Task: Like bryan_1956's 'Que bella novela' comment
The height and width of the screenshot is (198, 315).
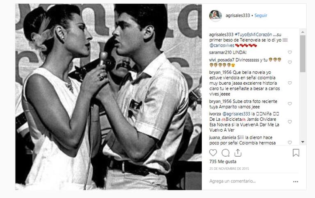Action: point(290,83)
